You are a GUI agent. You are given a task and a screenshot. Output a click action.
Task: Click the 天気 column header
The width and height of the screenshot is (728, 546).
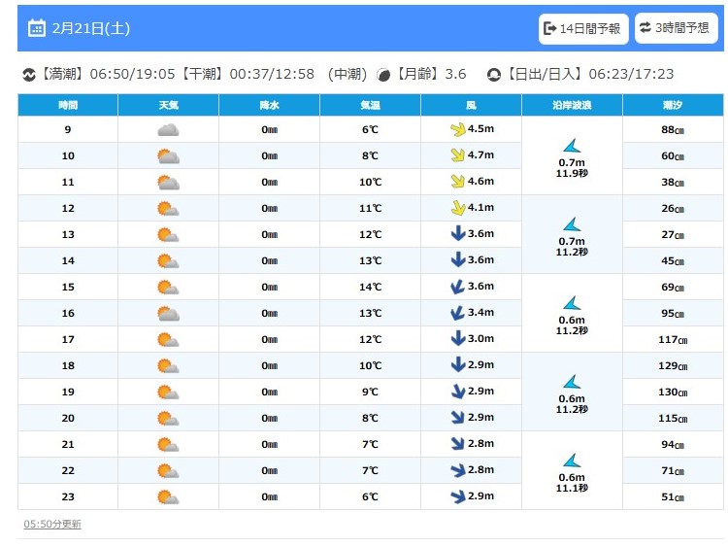click(x=168, y=104)
